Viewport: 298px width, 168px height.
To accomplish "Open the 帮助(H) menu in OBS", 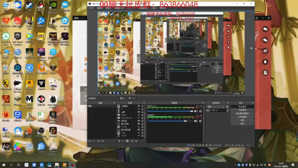I will pos(163,8).
